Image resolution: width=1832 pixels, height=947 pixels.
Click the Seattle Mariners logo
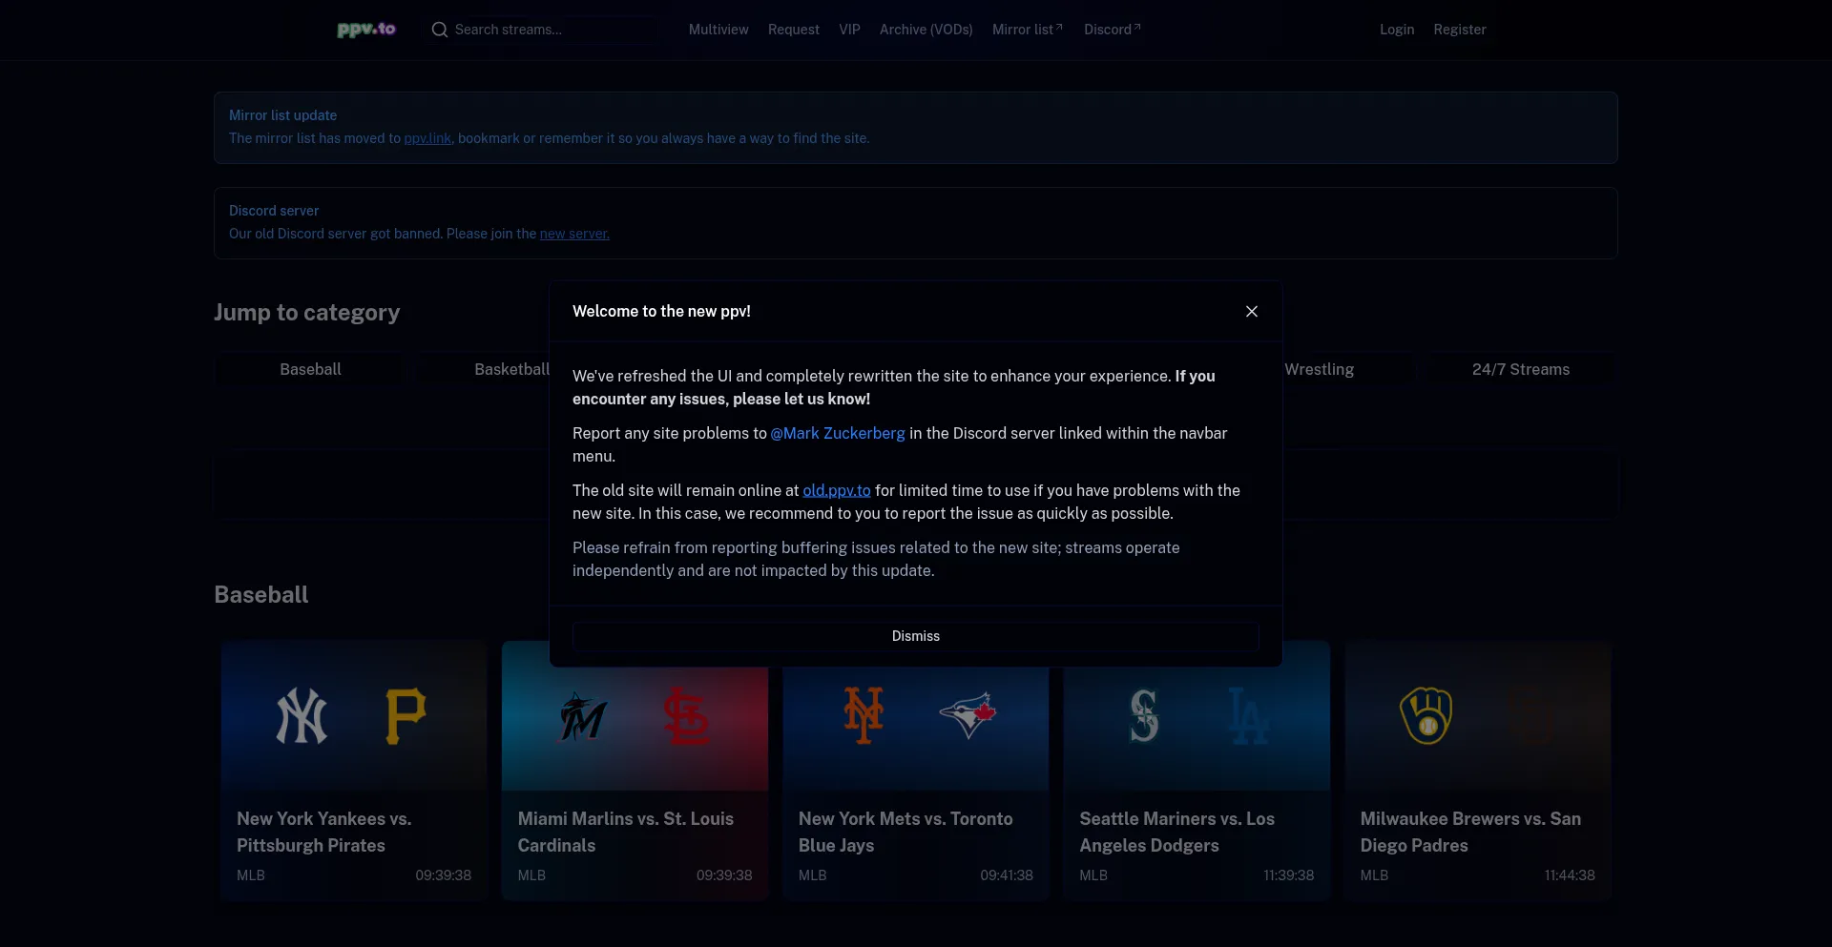pos(1144,715)
